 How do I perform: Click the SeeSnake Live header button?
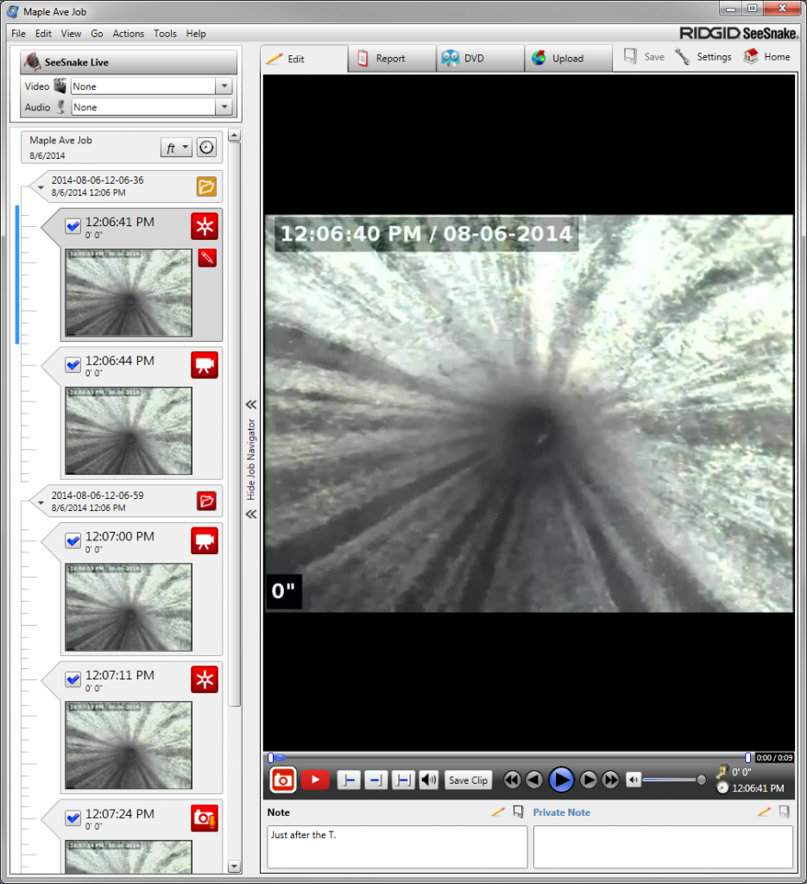point(129,62)
